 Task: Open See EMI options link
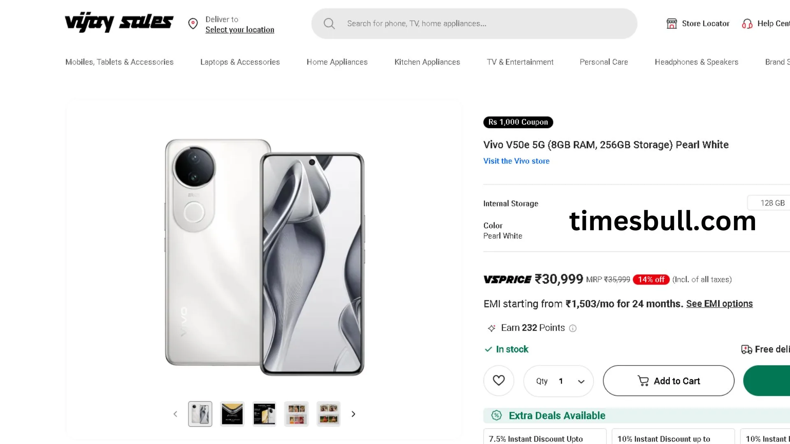click(x=719, y=304)
